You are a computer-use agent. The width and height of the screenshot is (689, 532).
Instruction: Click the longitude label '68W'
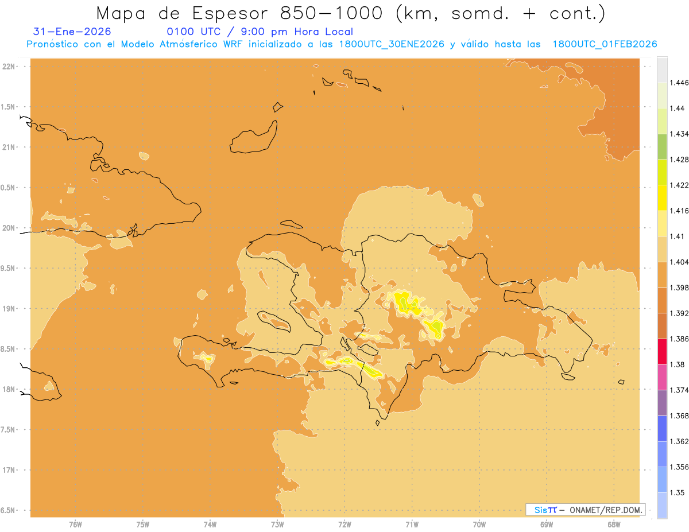pyautogui.click(x=614, y=524)
